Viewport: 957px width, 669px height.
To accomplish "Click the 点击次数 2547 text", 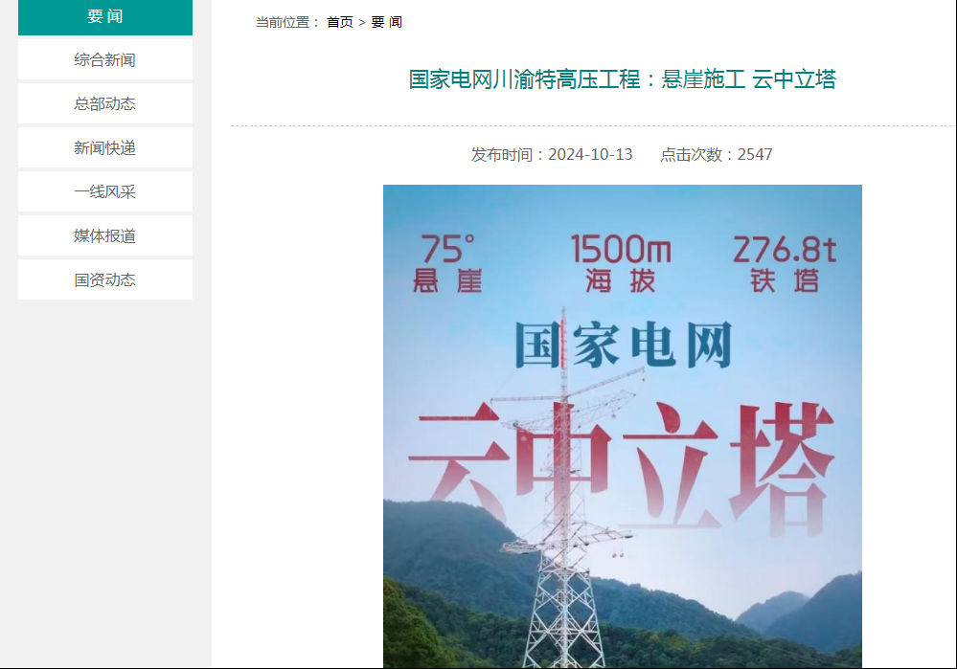I will (717, 154).
